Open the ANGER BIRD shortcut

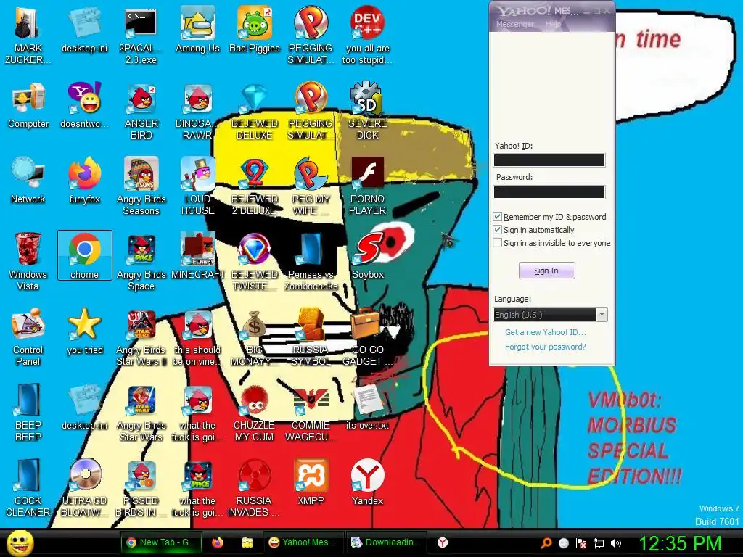click(141, 110)
